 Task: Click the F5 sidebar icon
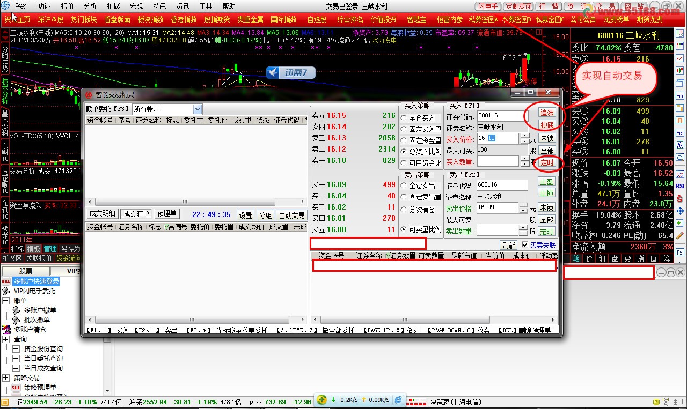680,252
